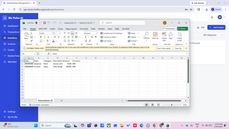Click the Percent Style icon

(x=92, y=37)
